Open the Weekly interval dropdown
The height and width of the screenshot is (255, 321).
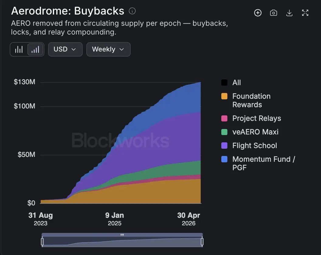point(108,49)
